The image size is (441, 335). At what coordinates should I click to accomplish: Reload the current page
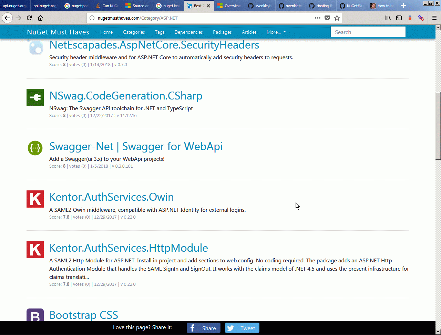click(29, 18)
